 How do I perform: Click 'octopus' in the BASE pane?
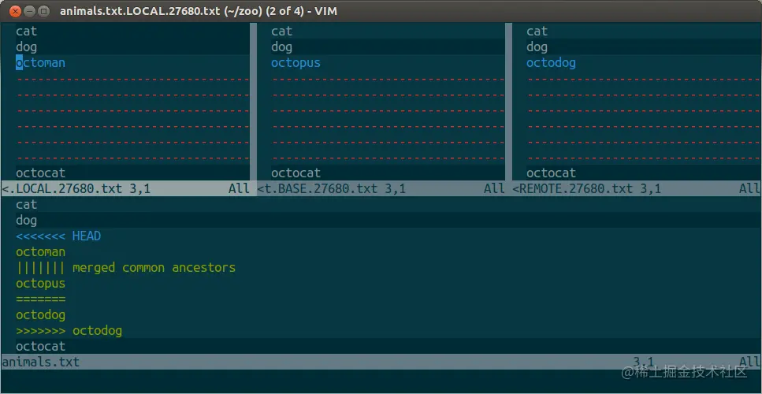point(296,63)
